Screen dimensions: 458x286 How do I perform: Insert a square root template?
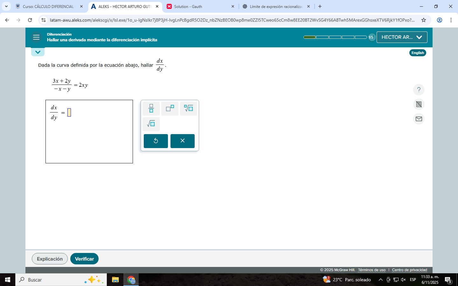[151, 124]
